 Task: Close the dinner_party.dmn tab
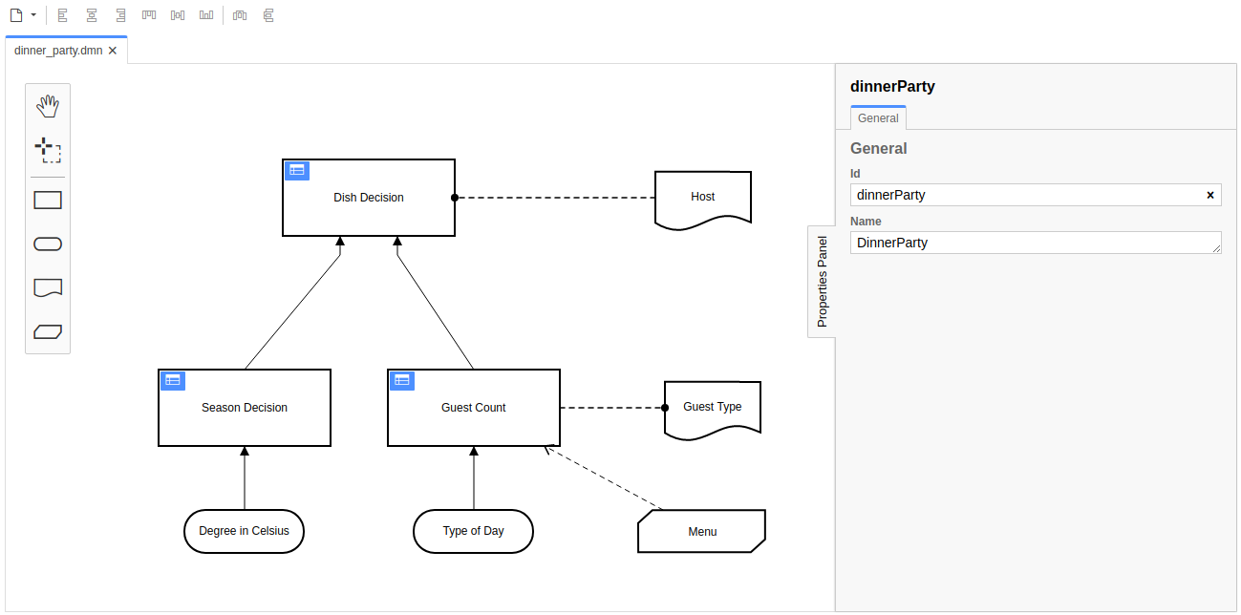[x=113, y=51]
